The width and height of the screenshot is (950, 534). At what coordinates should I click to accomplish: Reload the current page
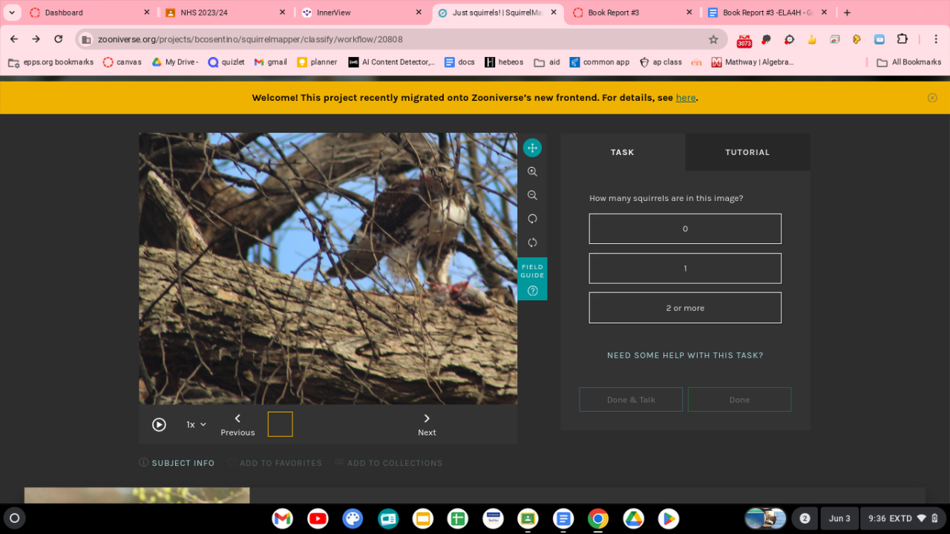pos(59,39)
